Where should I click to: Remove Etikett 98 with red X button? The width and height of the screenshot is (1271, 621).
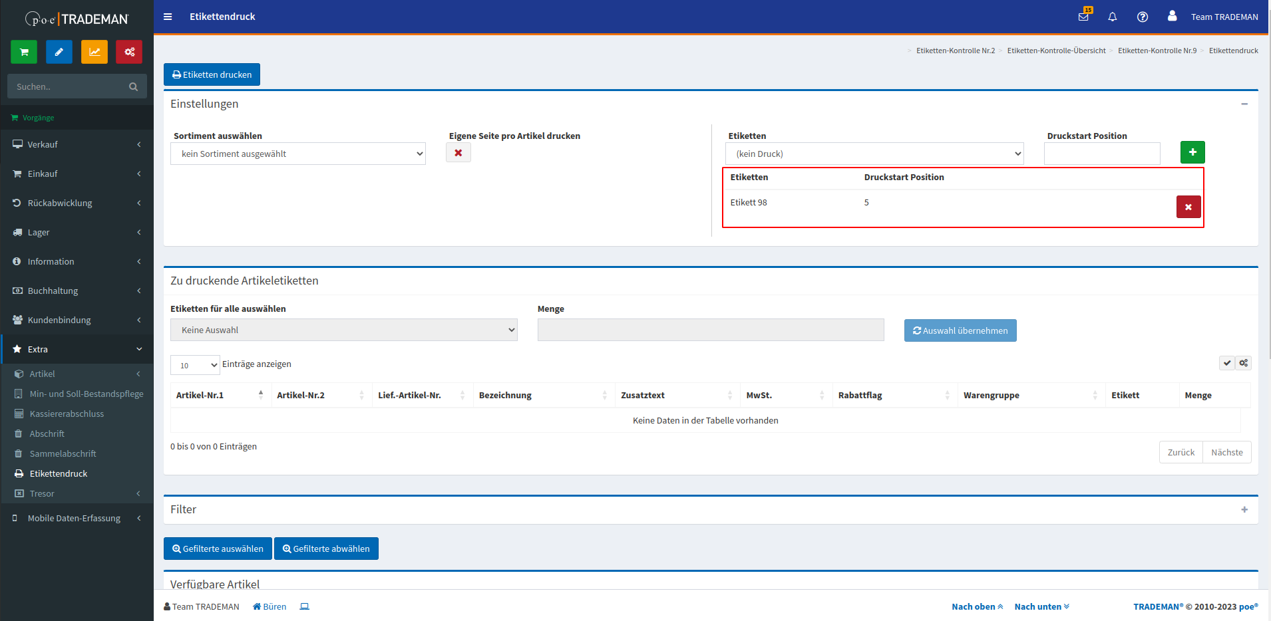pyautogui.click(x=1188, y=207)
